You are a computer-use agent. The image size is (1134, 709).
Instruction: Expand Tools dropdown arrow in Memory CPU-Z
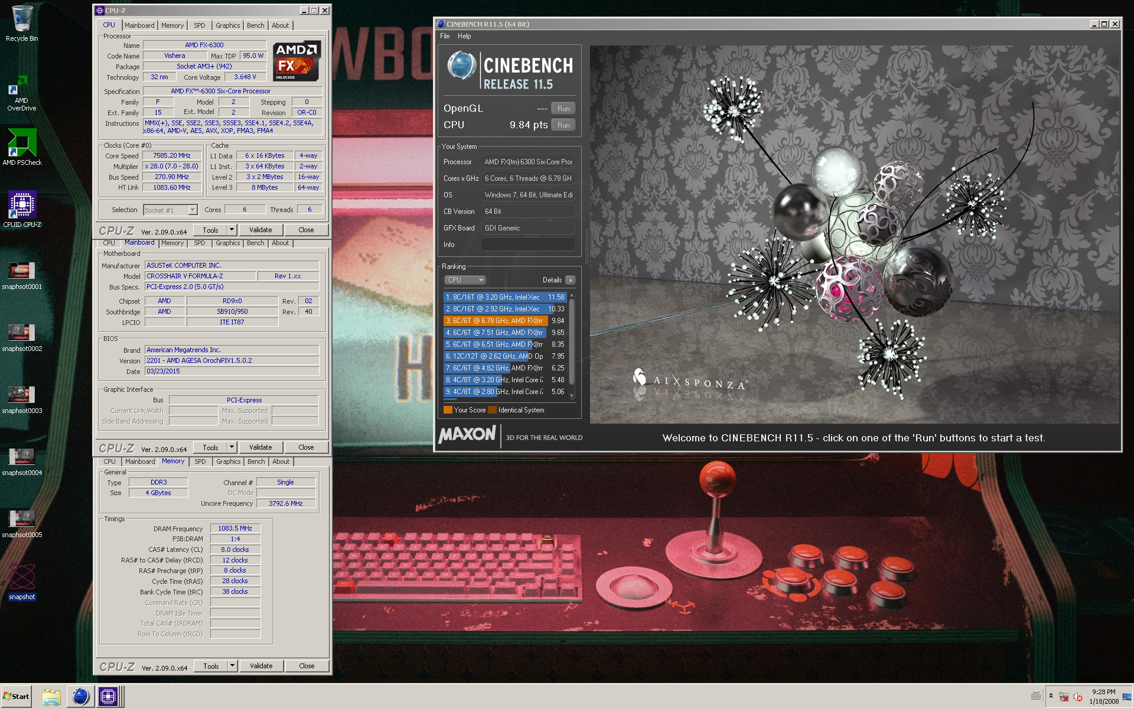(x=233, y=666)
